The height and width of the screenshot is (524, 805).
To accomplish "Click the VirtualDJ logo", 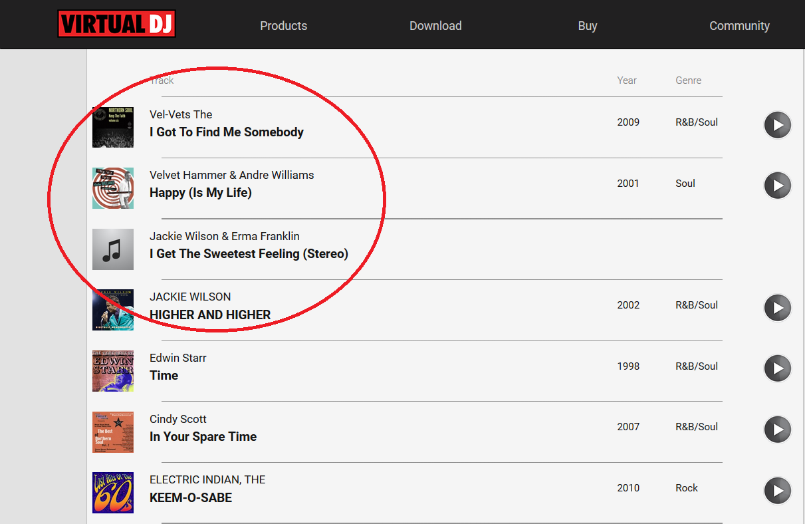I will (116, 25).
